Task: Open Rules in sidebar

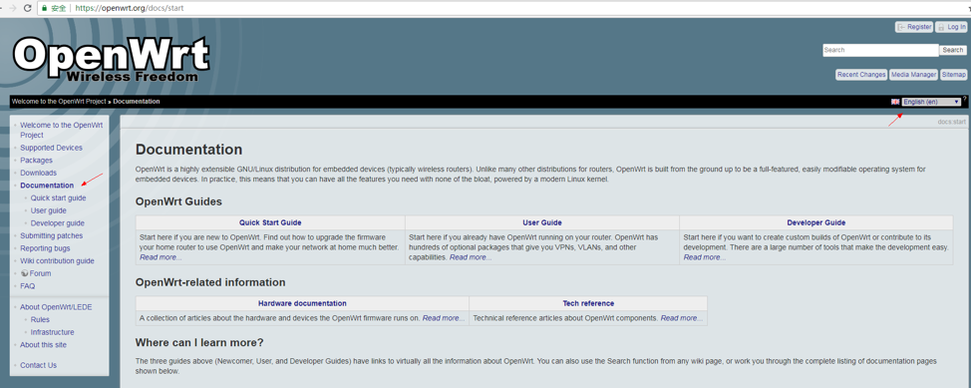Action: 40,320
